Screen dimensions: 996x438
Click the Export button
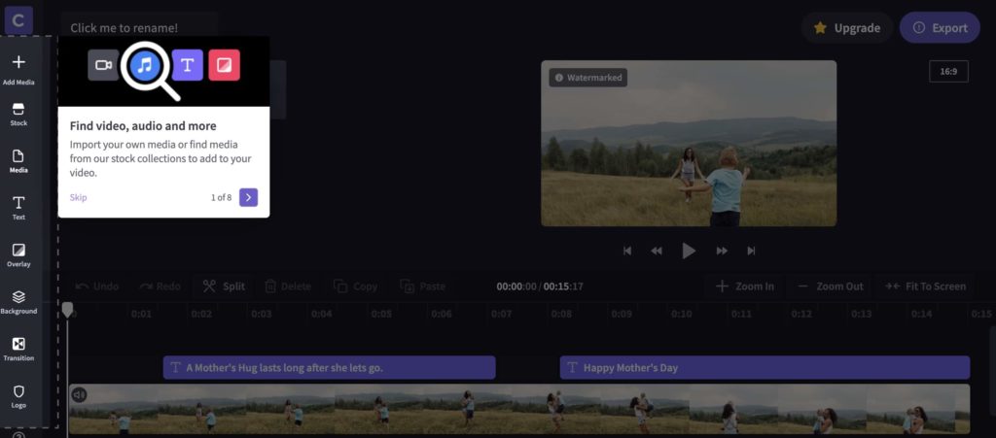click(939, 28)
